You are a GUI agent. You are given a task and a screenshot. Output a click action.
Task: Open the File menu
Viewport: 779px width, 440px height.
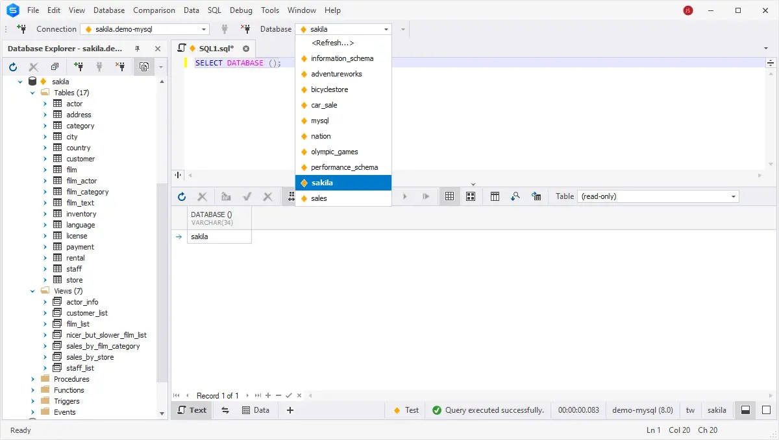33,10
